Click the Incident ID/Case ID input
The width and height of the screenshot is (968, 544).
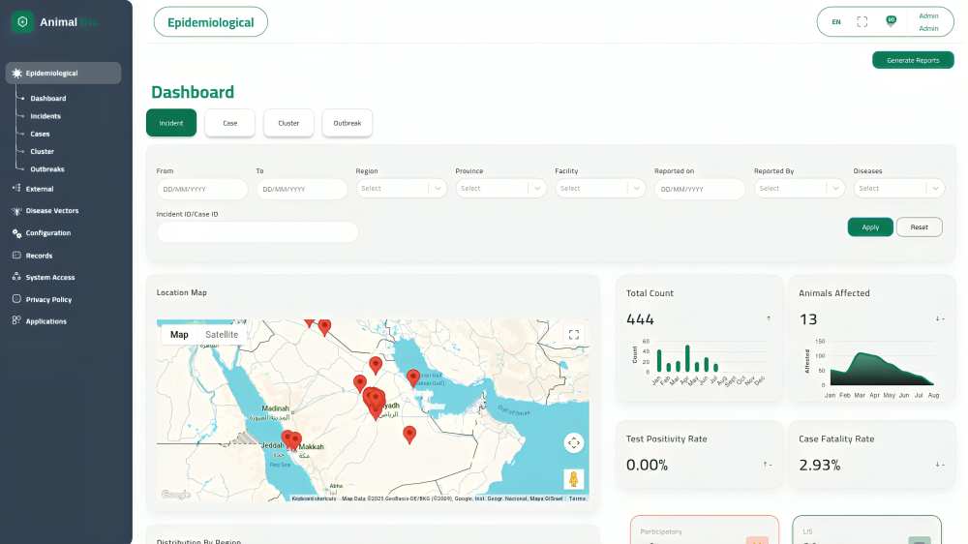257,232
